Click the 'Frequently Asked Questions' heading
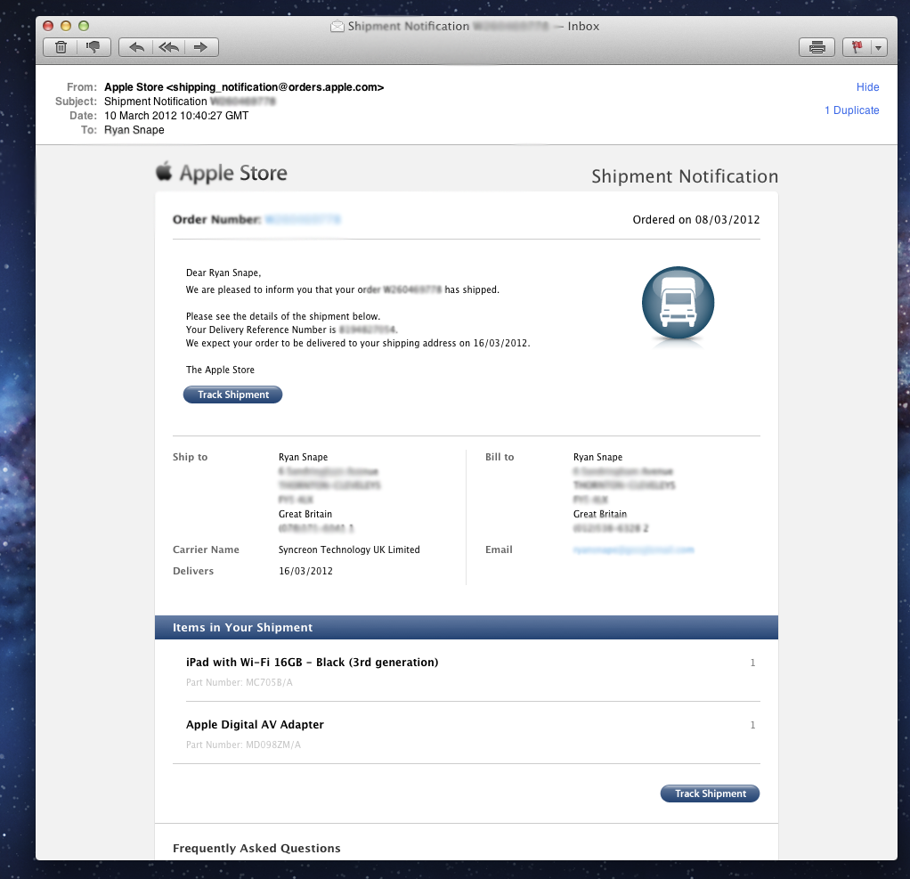 point(256,848)
